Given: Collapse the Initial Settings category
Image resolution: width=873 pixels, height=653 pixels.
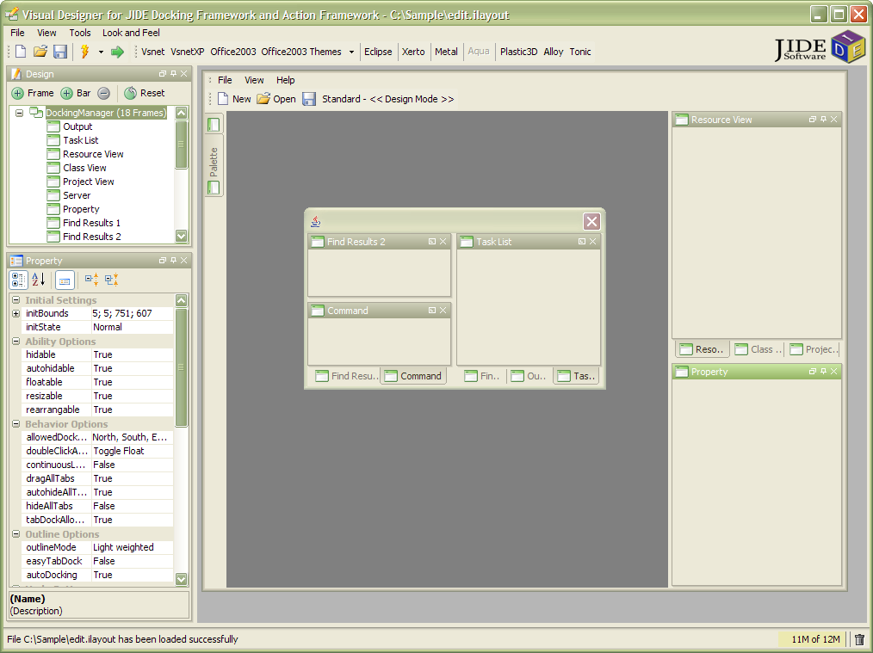Looking at the screenshot, I should pos(16,300).
